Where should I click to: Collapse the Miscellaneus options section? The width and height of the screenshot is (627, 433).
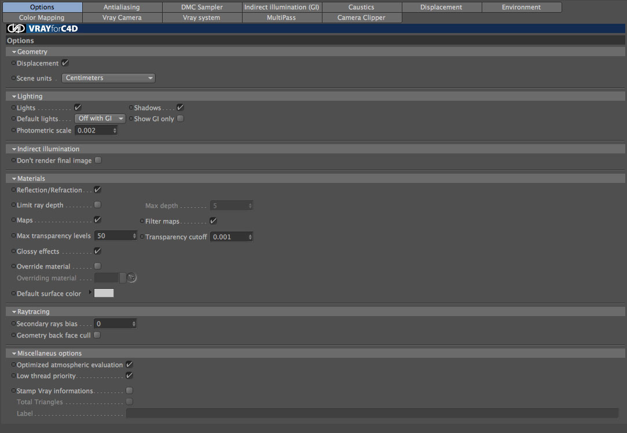[14, 354]
